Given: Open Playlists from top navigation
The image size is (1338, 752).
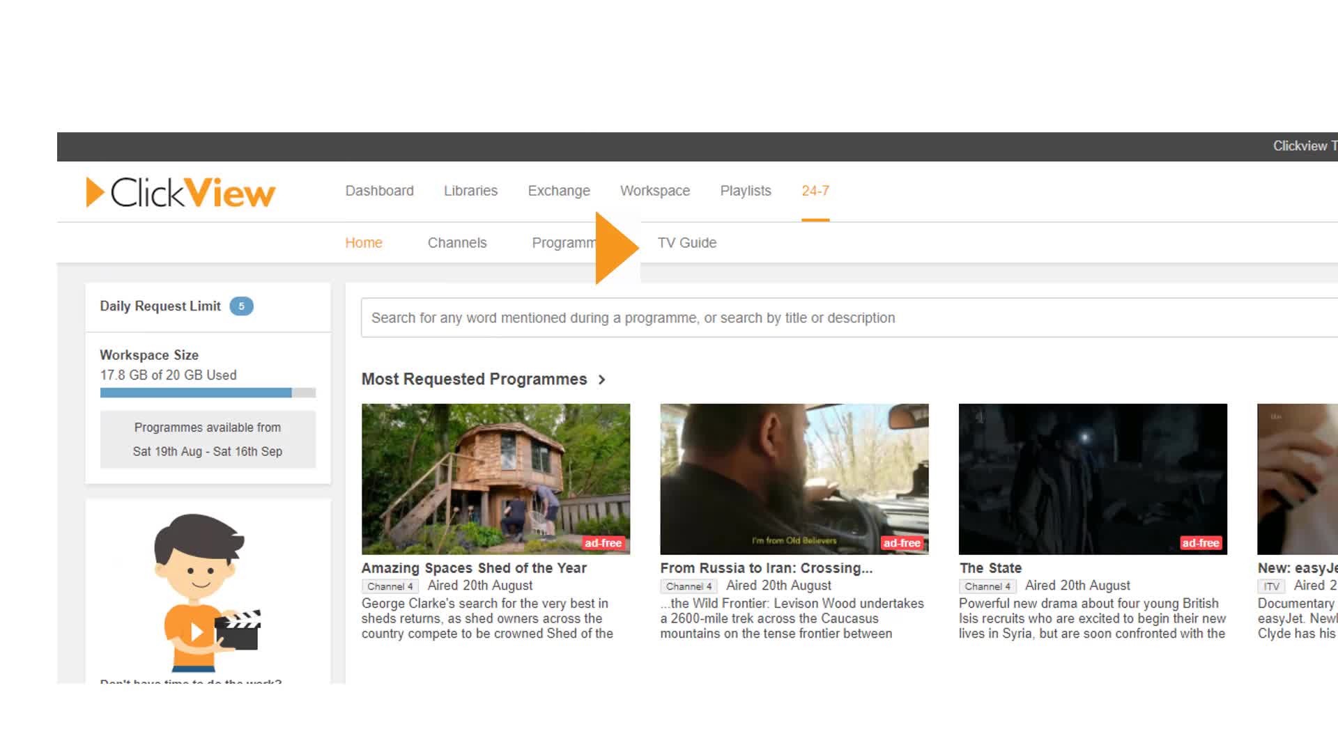Looking at the screenshot, I should point(746,191).
